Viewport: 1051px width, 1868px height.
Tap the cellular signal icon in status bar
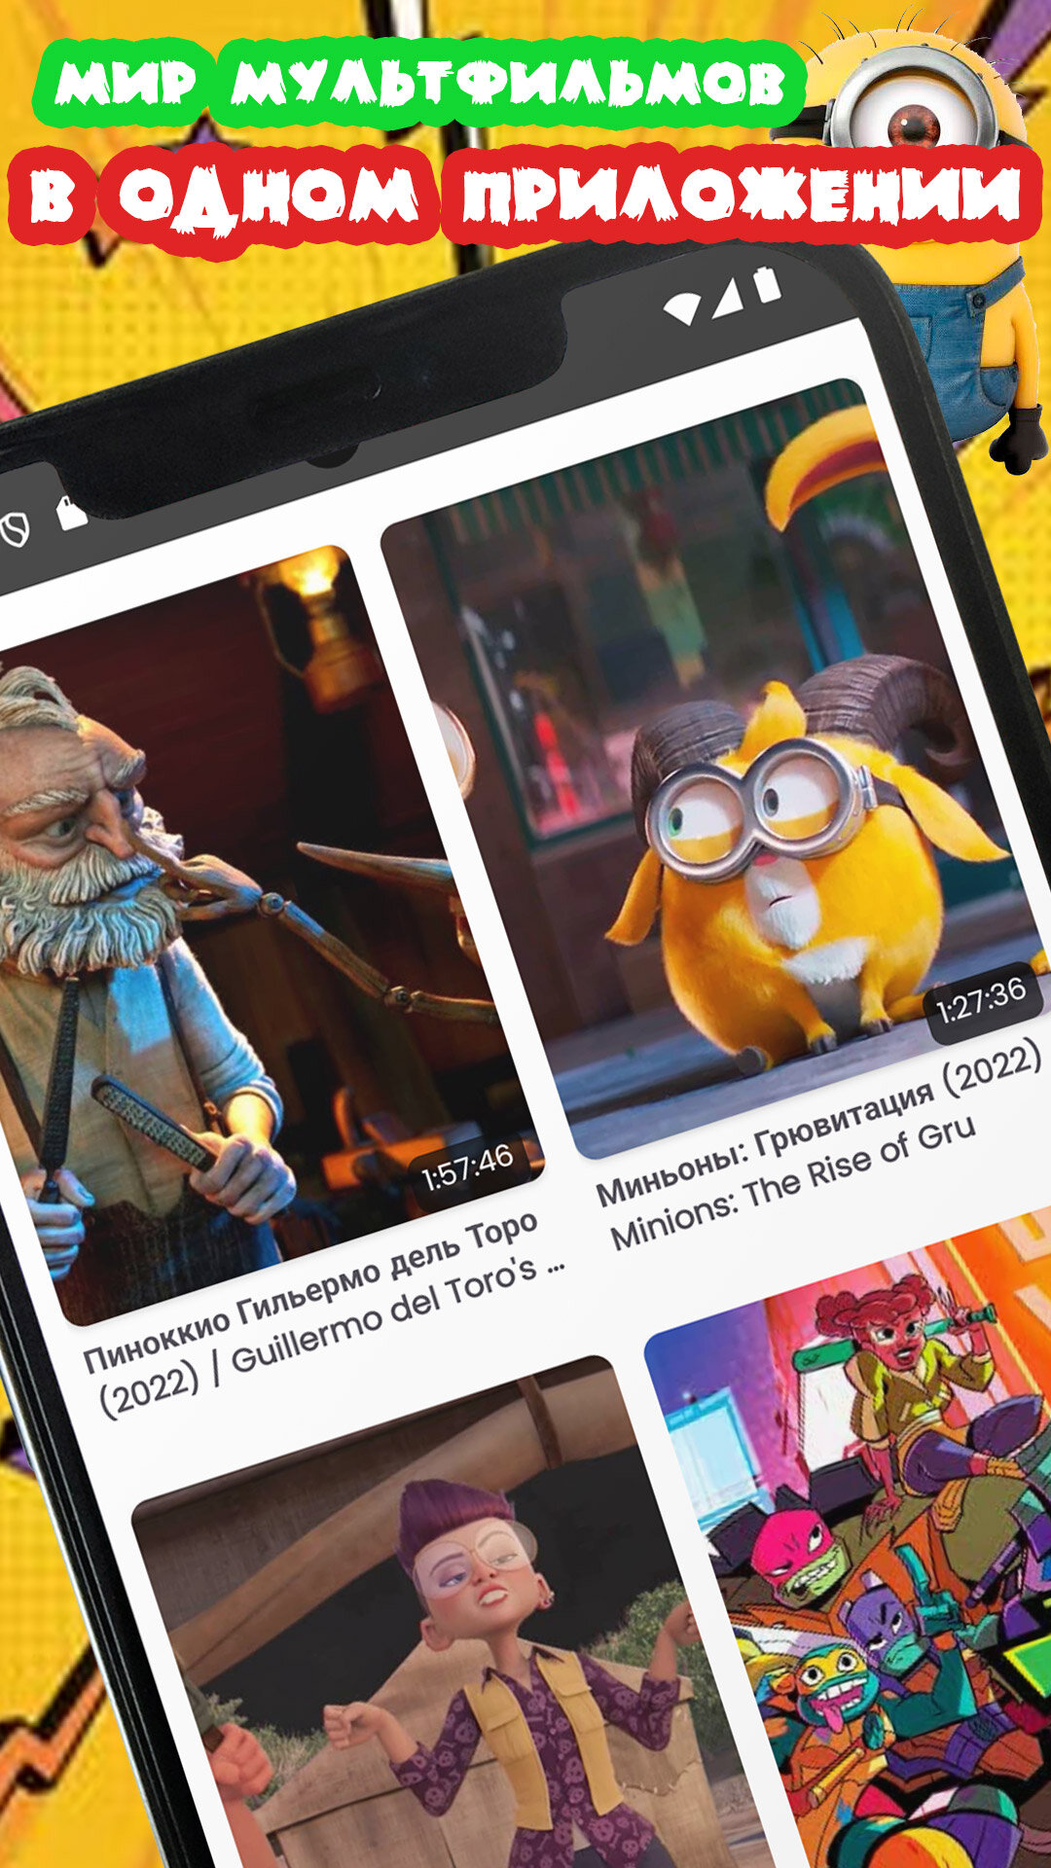point(728,298)
